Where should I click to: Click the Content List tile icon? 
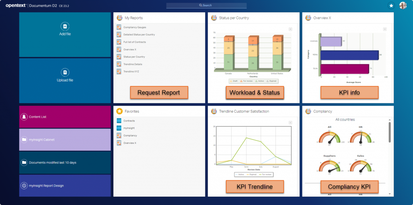pyautogui.click(x=24, y=117)
